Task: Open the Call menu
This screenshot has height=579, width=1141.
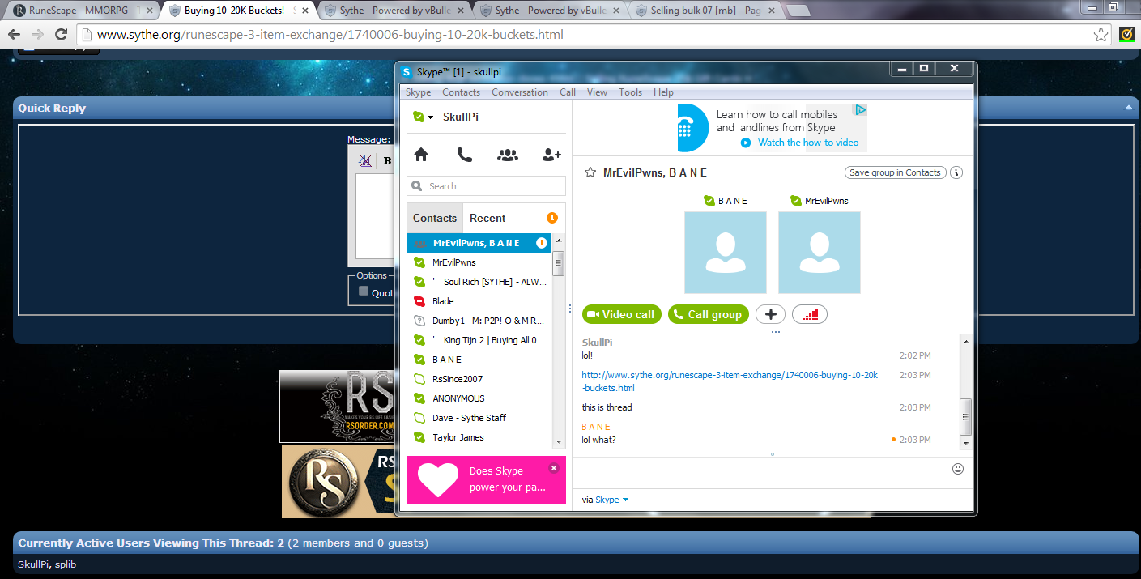Action: (x=568, y=92)
